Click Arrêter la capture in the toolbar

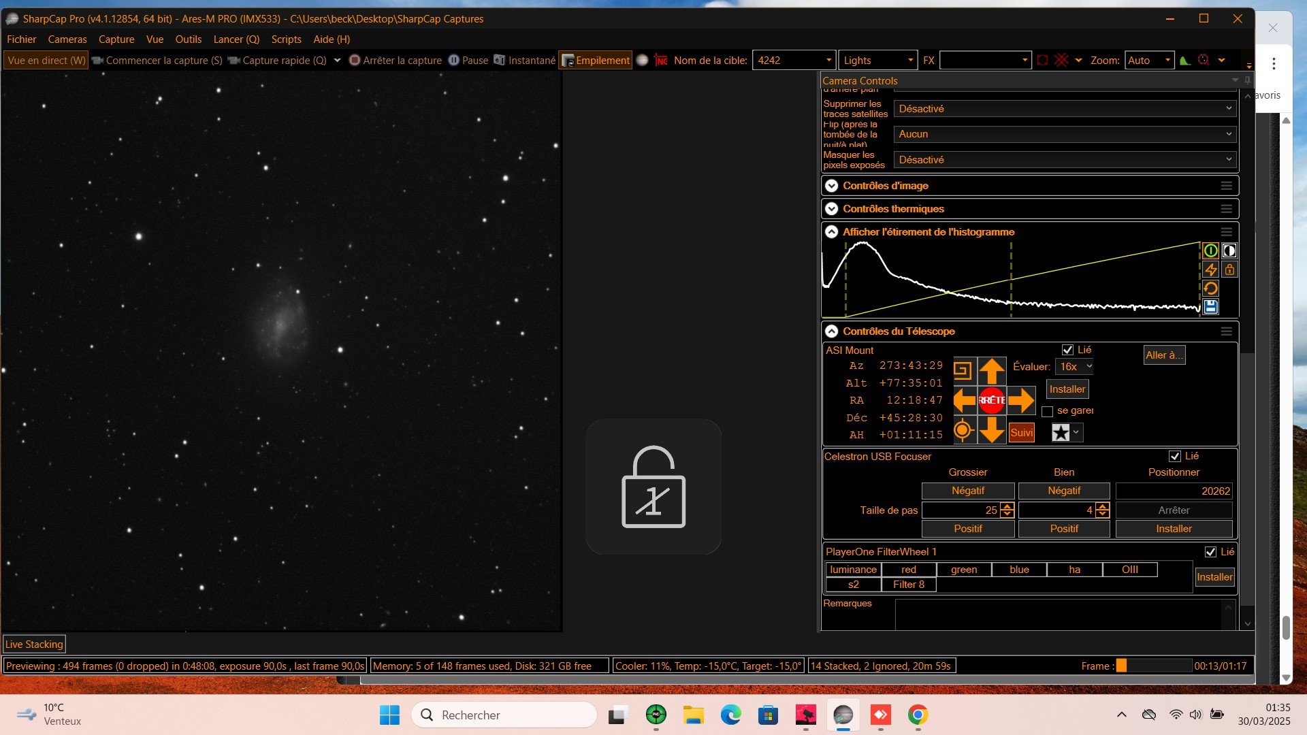(396, 61)
